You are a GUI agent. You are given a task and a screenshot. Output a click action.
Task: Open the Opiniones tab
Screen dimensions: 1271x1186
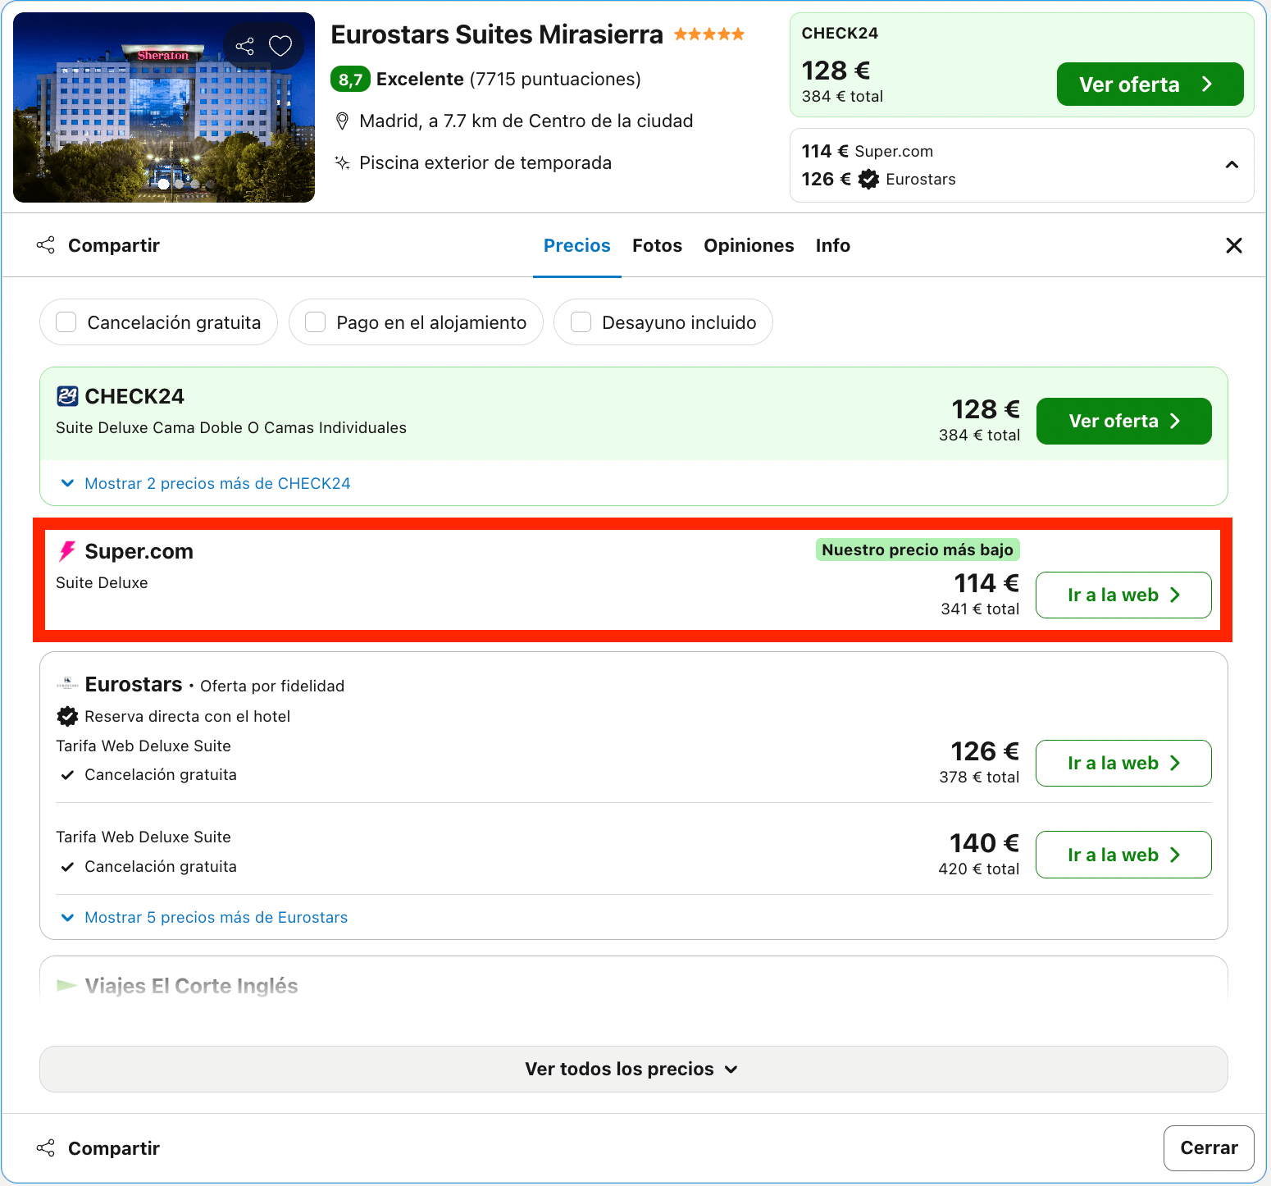[x=749, y=245]
